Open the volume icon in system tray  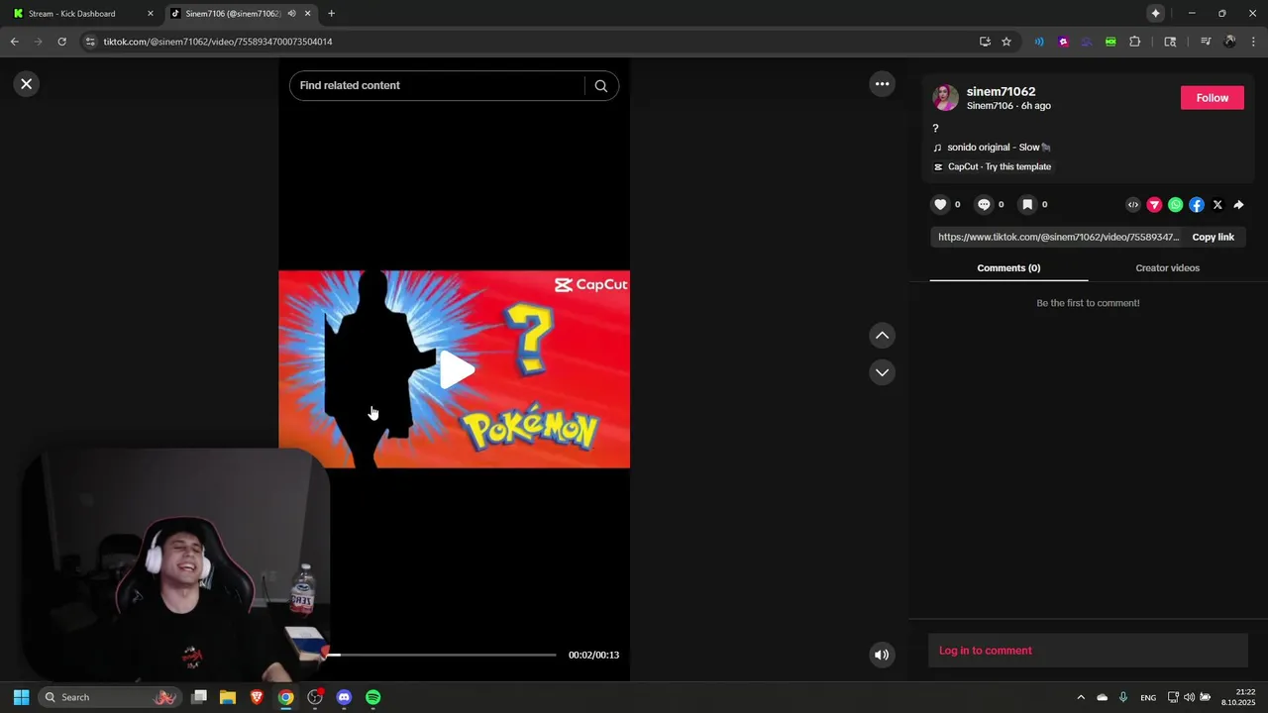coord(1189,697)
